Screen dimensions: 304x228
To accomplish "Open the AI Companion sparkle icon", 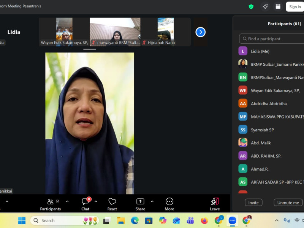I will point(265,6).
